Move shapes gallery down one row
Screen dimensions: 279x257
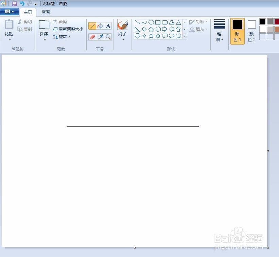185,29
